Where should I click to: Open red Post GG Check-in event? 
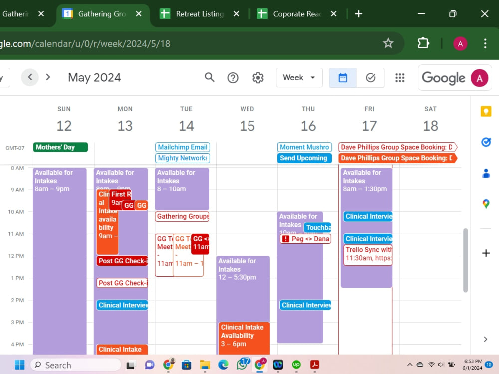pos(122,261)
